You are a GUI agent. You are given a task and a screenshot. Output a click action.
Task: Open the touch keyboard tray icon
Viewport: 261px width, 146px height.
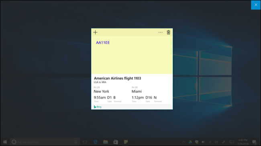coord(232,142)
